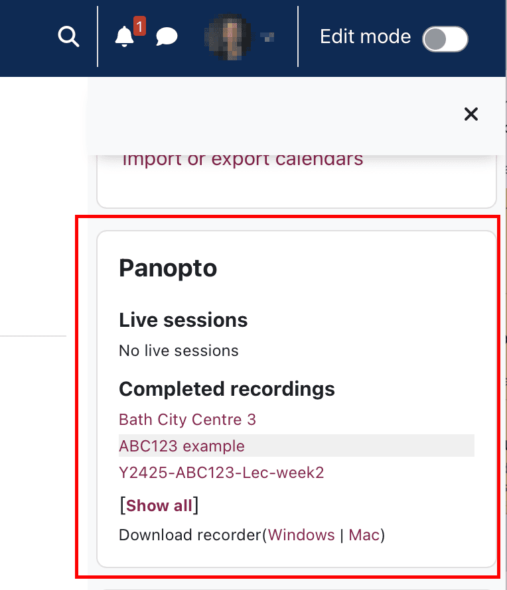Viewport: 507px width, 590px height.
Task: Expand the user menu arrow beside avatar
Action: point(269,38)
